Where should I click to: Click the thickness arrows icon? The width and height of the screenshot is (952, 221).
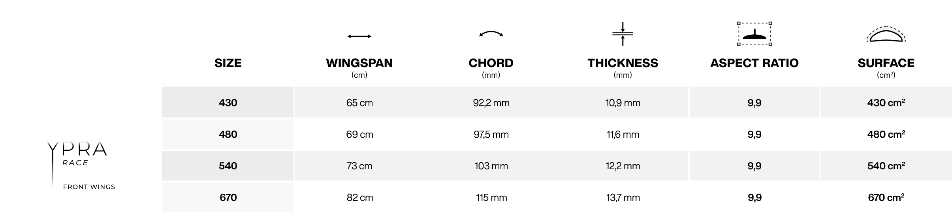tap(623, 34)
